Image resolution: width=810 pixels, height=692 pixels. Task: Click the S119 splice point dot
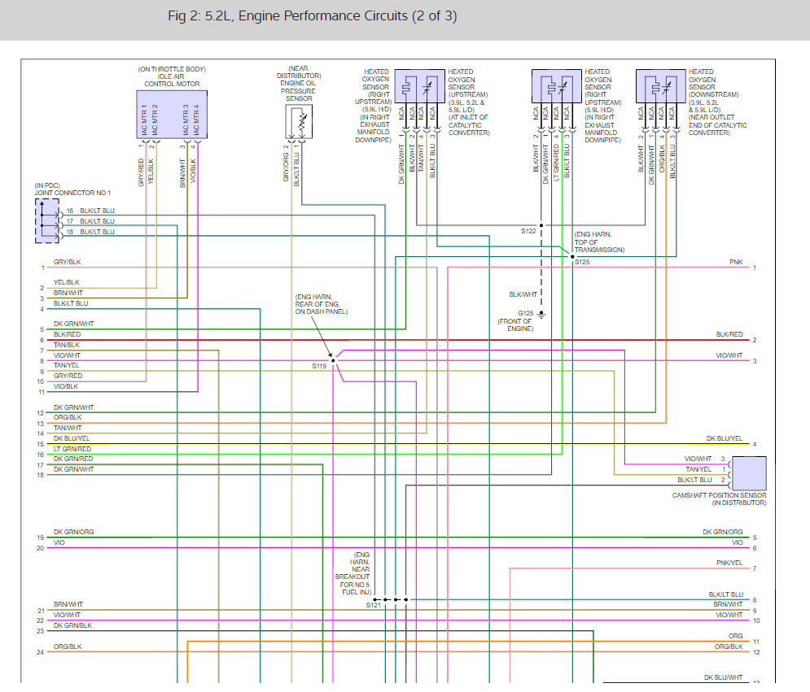333,361
